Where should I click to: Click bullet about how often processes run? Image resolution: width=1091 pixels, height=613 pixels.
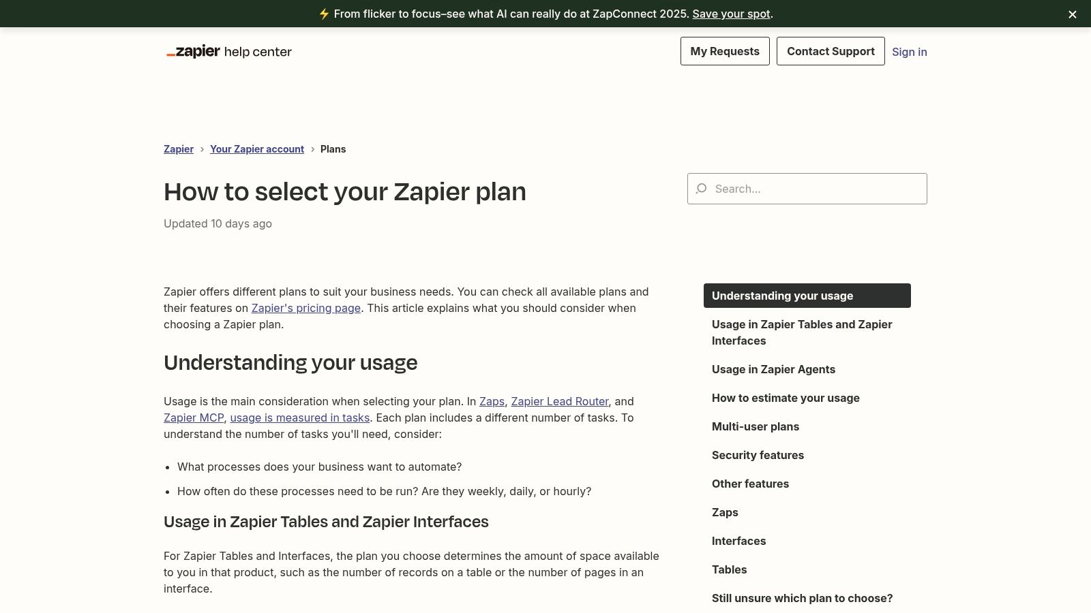385,491
